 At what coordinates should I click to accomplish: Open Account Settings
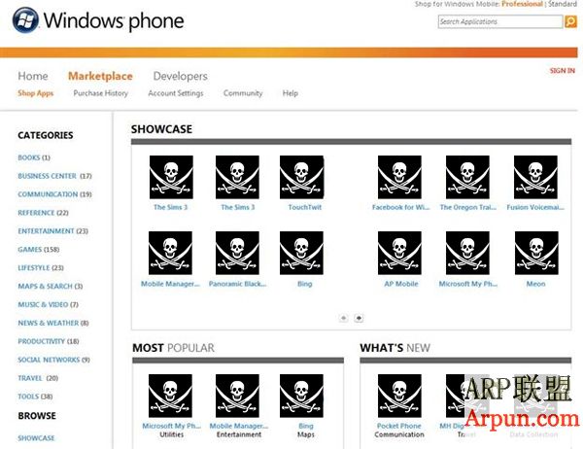pyautogui.click(x=176, y=93)
